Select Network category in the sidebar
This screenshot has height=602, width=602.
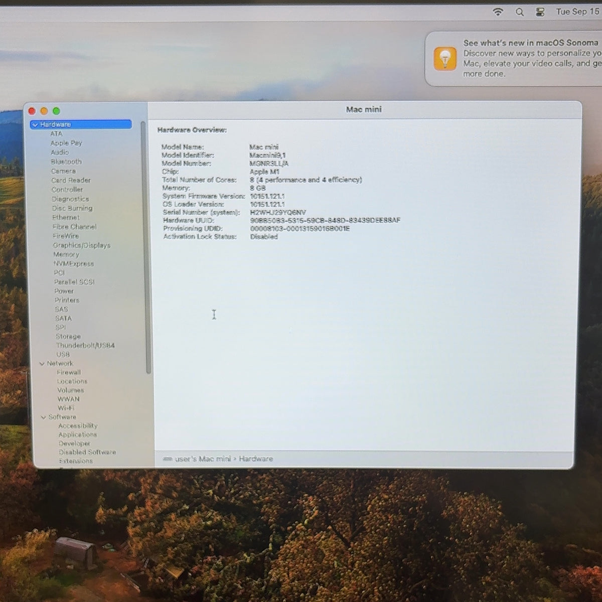point(60,364)
